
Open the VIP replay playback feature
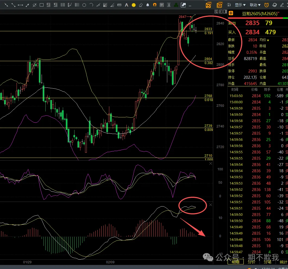pyautogui.click(x=209, y=5)
